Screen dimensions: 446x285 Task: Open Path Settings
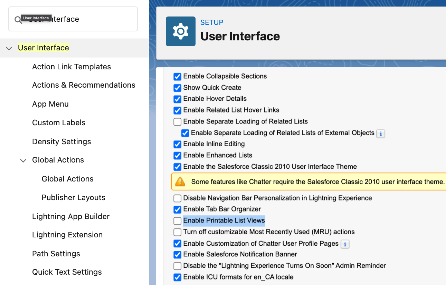click(56, 254)
